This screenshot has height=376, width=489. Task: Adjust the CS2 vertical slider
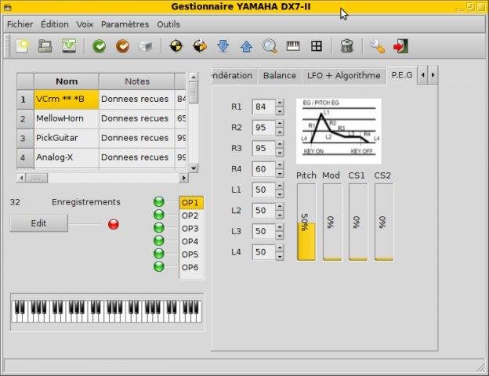pyautogui.click(x=384, y=222)
